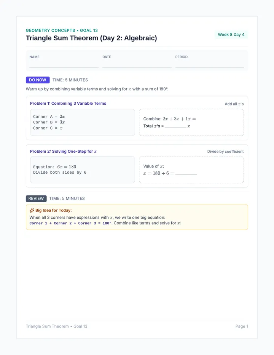Click the Triangle Sum Theorem title
274x355 pixels.
pos(91,38)
